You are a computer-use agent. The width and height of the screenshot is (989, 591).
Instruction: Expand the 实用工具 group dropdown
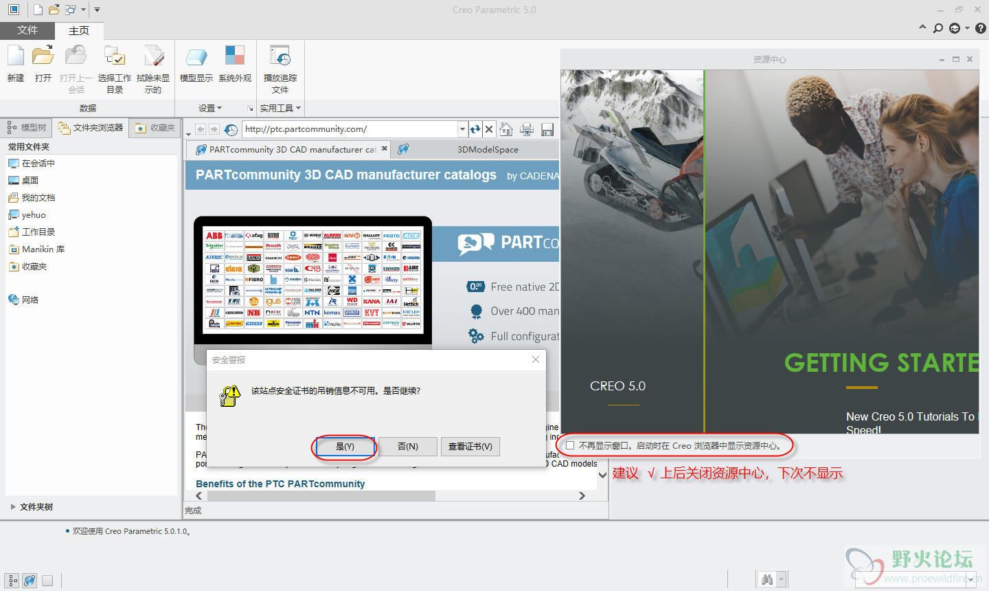tap(280, 108)
